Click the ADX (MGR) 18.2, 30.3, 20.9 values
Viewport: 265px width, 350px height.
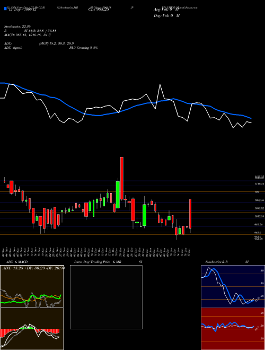56,43
